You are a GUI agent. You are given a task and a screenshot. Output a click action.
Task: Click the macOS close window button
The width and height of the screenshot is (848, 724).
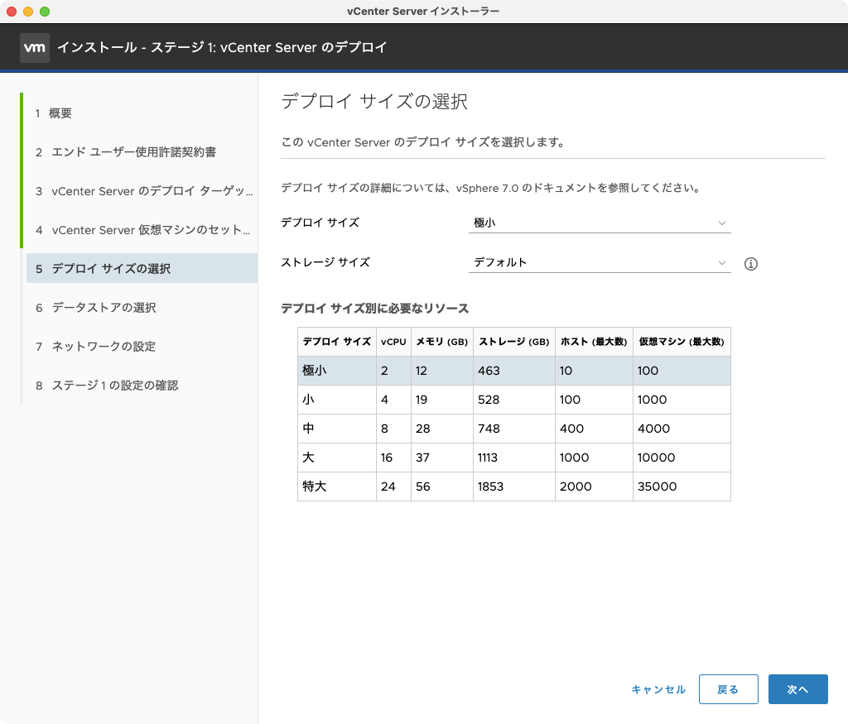pyautogui.click(x=12, y=12)
